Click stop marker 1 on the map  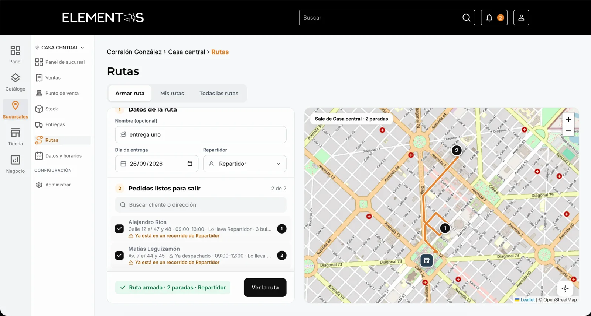(445, 228)
